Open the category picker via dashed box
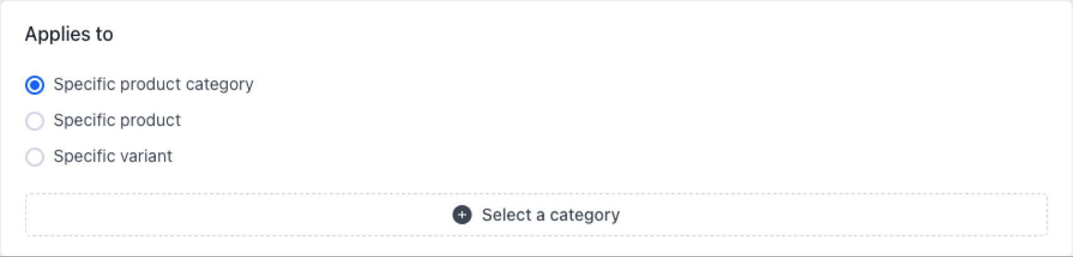Image resolution: width=1073 pixels, height=257 pixels. [536, 215]
